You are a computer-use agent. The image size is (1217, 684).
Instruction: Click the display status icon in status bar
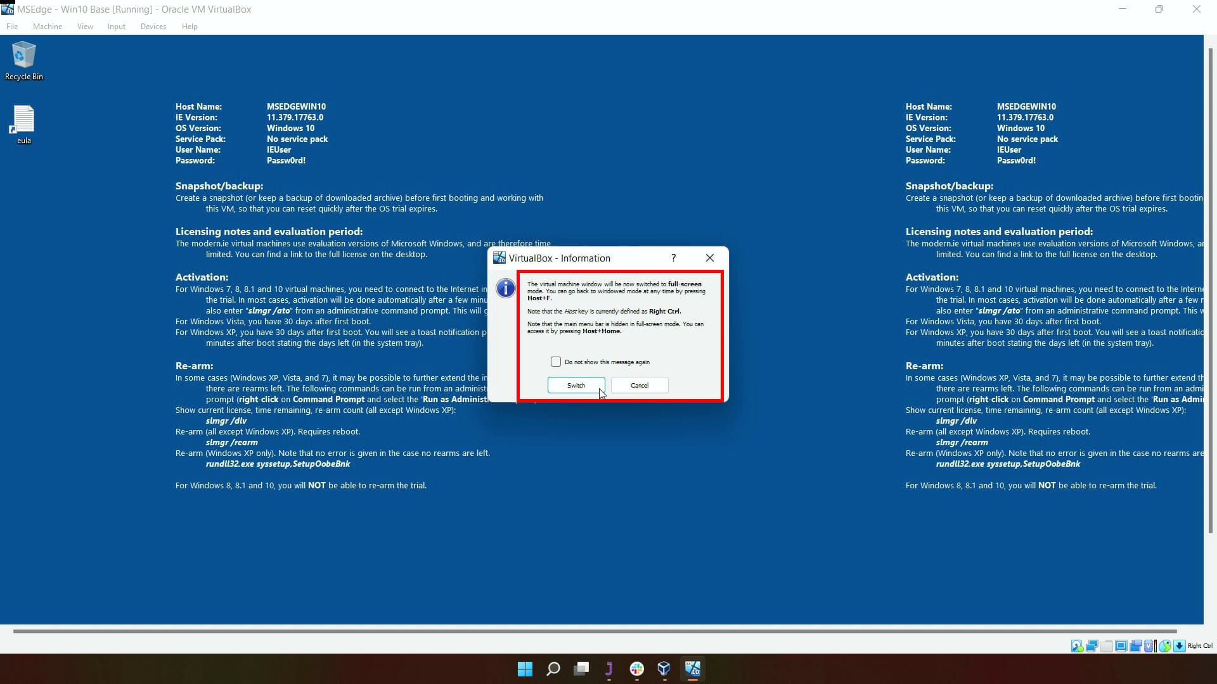[x=1121, y=645]
